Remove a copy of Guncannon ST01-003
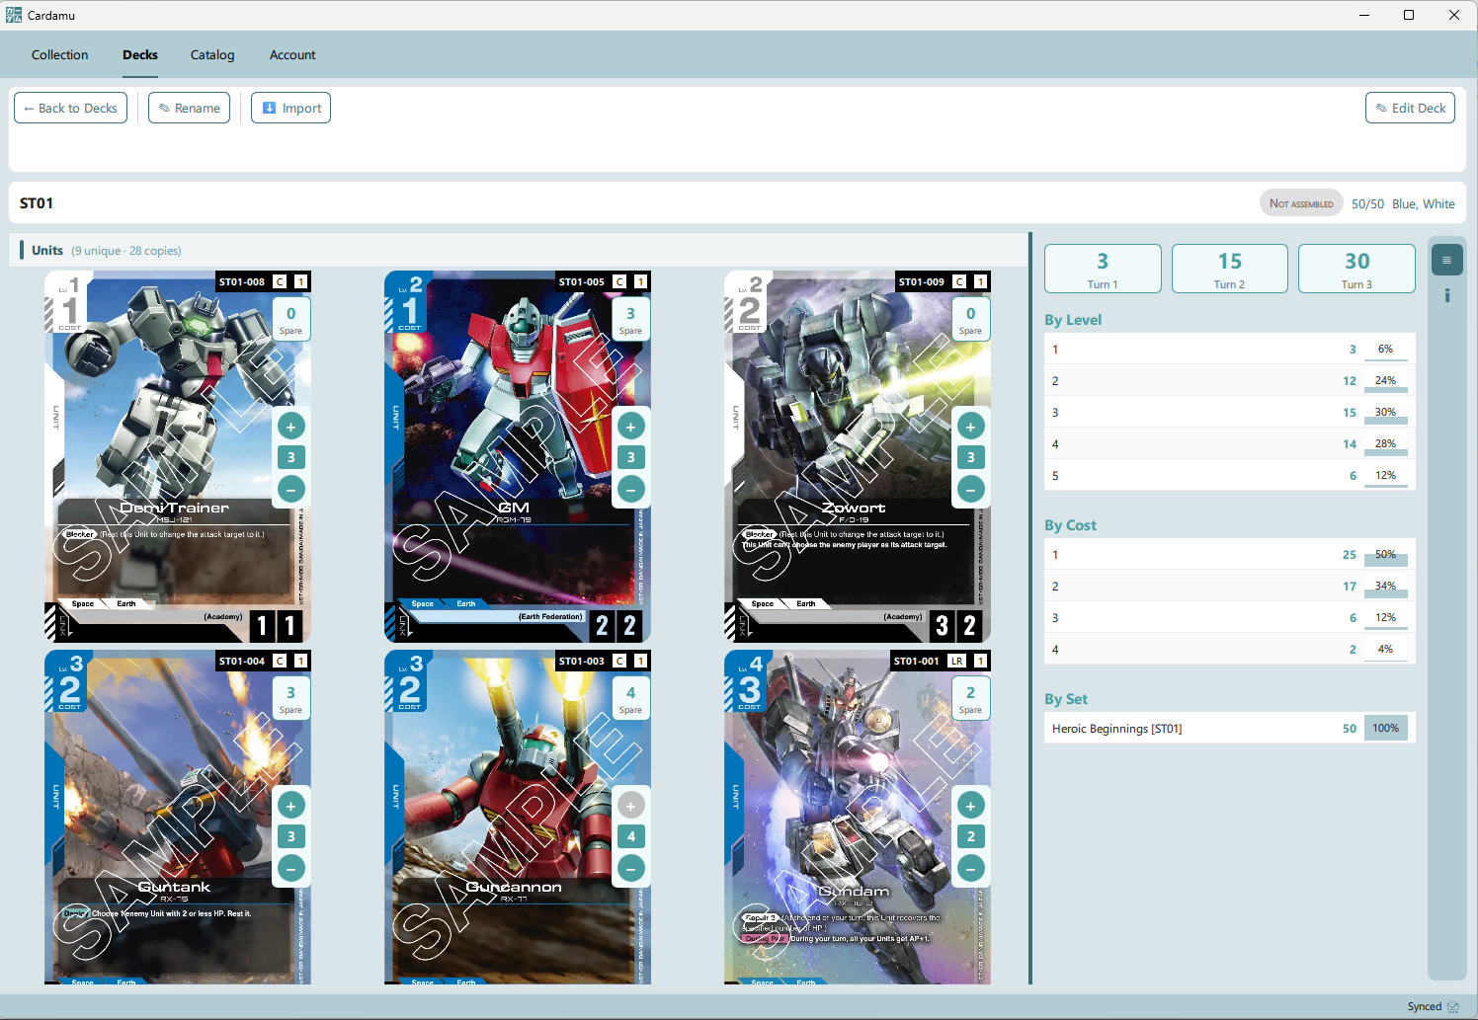 630,868
